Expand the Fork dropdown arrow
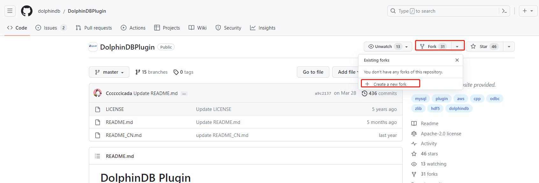The height and width of the screenshot is (183, 539). pyautogui.click(x=457, y=46)
